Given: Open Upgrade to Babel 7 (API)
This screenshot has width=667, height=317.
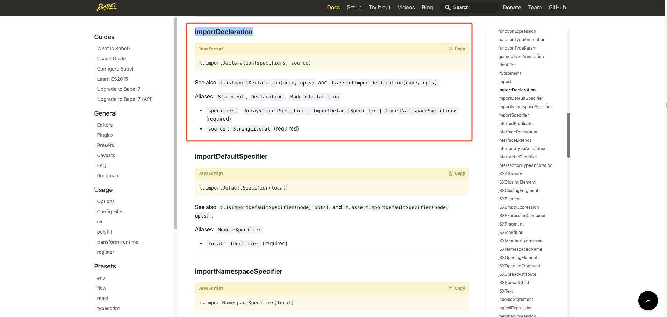Looking at the screenshot, I should [x=125, y=99].
